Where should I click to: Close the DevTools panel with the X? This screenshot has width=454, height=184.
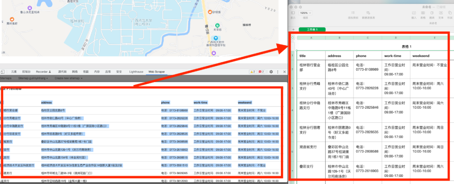point(284,72)
